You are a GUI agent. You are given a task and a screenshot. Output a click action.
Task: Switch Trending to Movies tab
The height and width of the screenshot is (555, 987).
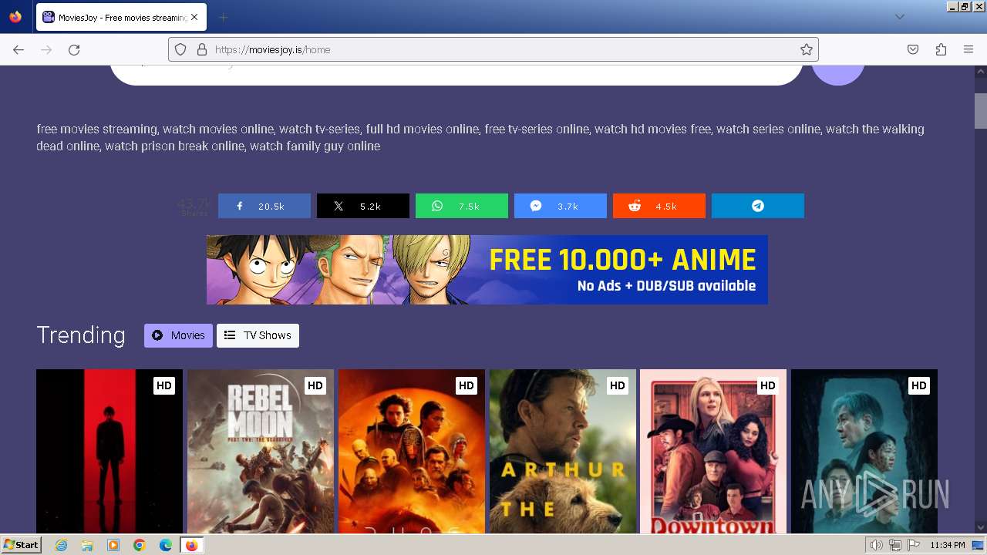(178, 335)
